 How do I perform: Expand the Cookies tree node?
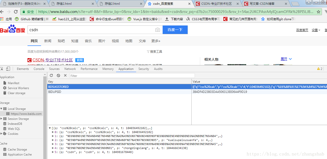click(x=1, y=134)
